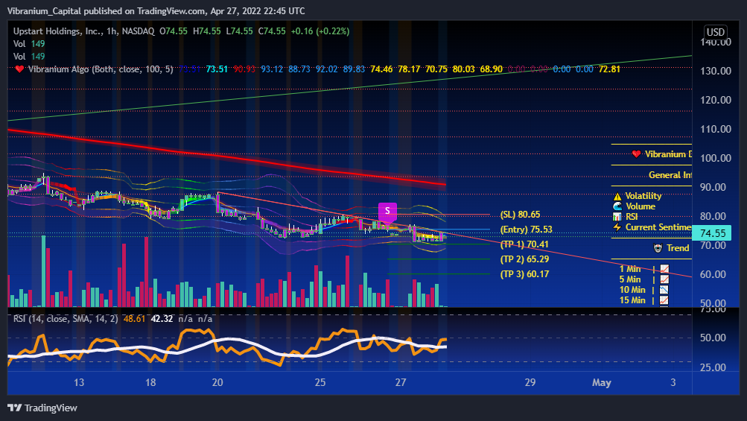The image size is (747, 421).
Task: Click the yellow indicator value 72.81
Action: click(609, 69)
